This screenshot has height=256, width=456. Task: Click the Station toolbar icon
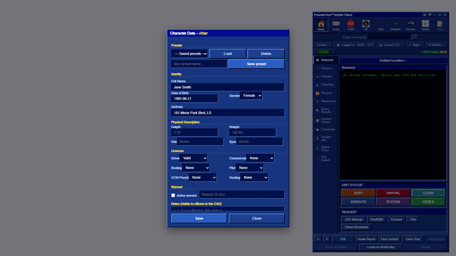pyautogui.click(x=426, y=25)
